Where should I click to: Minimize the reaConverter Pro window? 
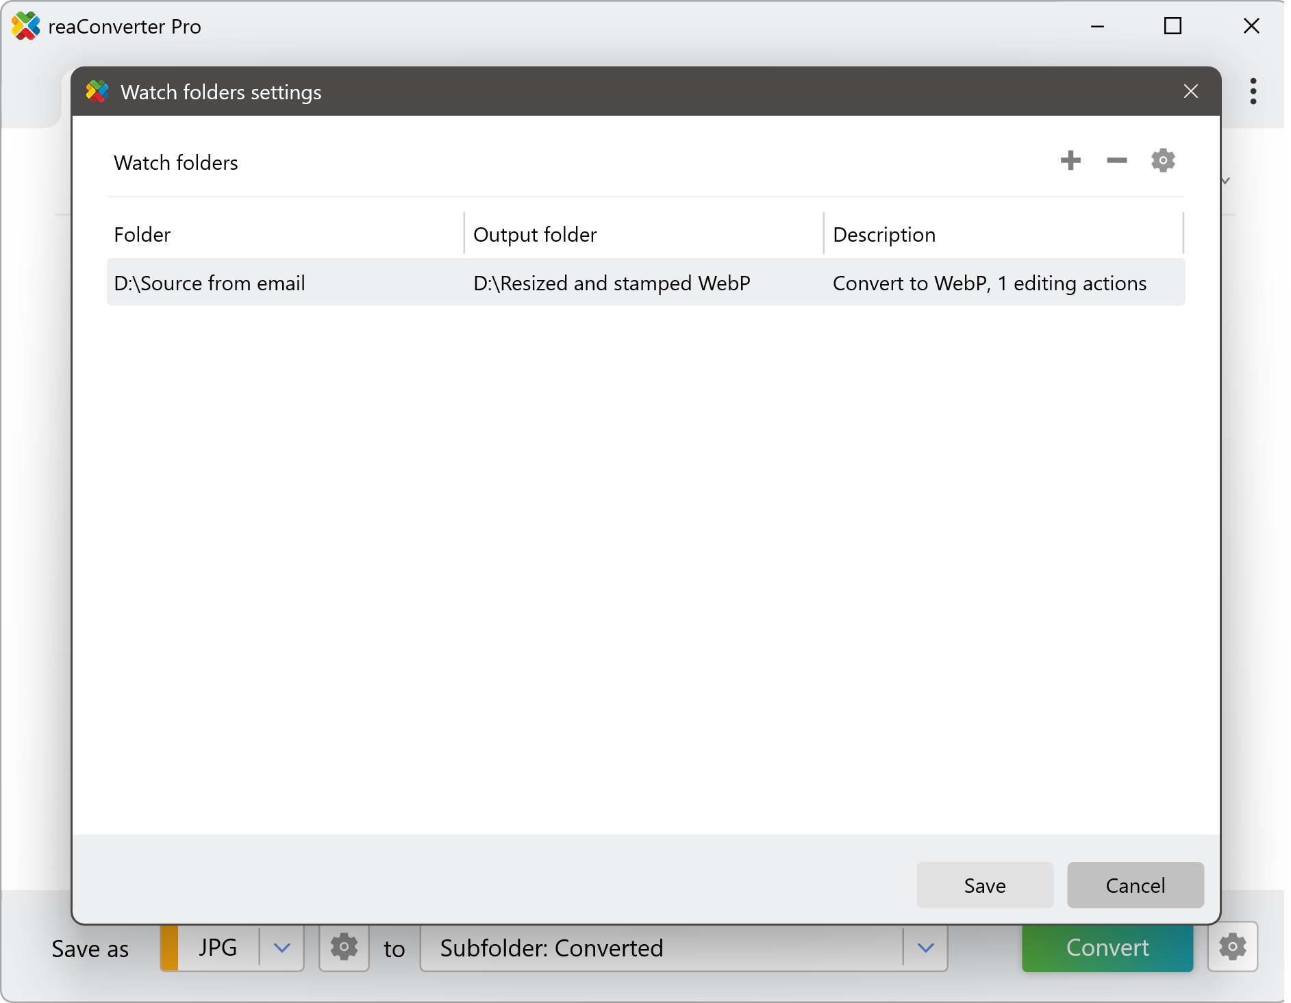[x=1097, y=26]
